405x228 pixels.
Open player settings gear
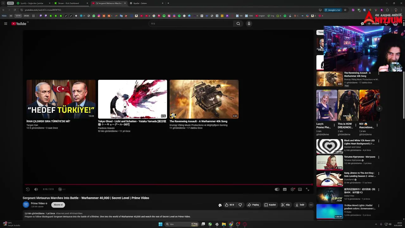tap(292, 189)
